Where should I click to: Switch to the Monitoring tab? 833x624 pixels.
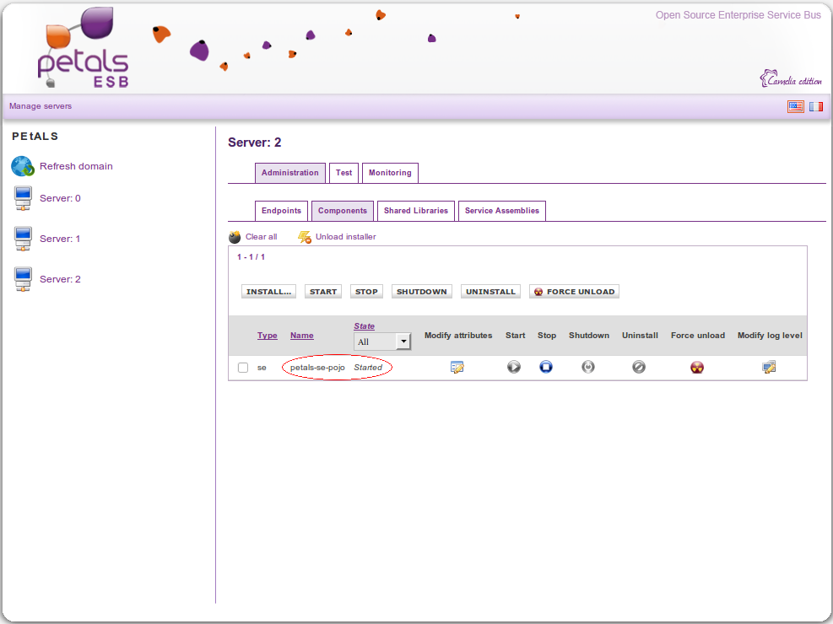pyautogui.click(x=390, y=173)
